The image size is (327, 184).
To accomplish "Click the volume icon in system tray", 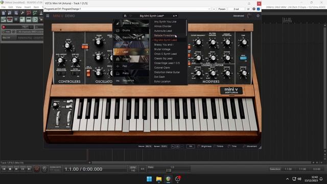I will pos(299,179).
